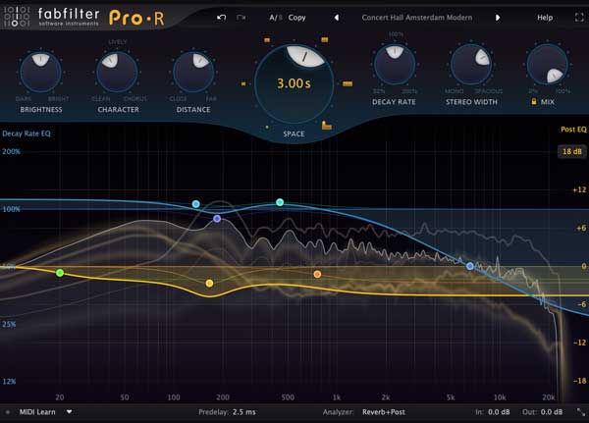Open the MIDI Learn dropdown arrow
This screenshot has height=423, width=589.
click(69, 412)
